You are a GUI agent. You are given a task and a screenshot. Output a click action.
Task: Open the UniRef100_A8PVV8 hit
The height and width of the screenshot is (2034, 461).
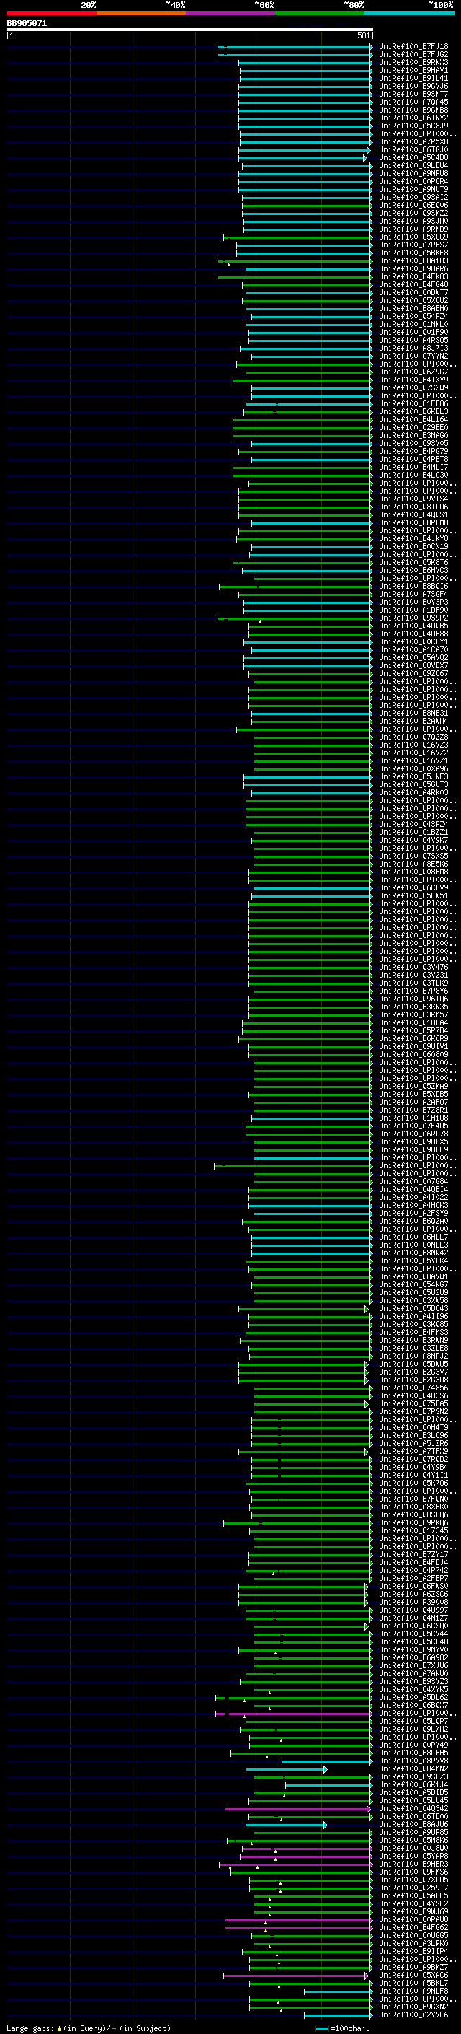click(413, 1761)
